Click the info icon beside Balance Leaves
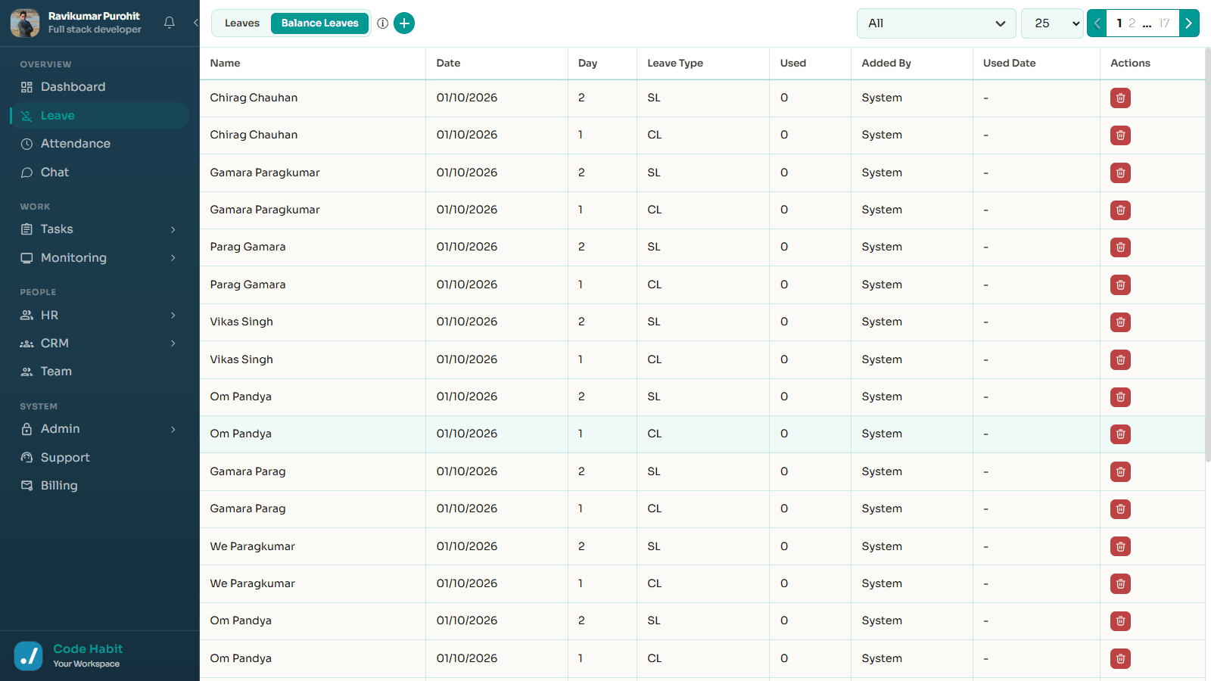Image resolution: width=1211 pixels, height=681 pixels. 383,23
